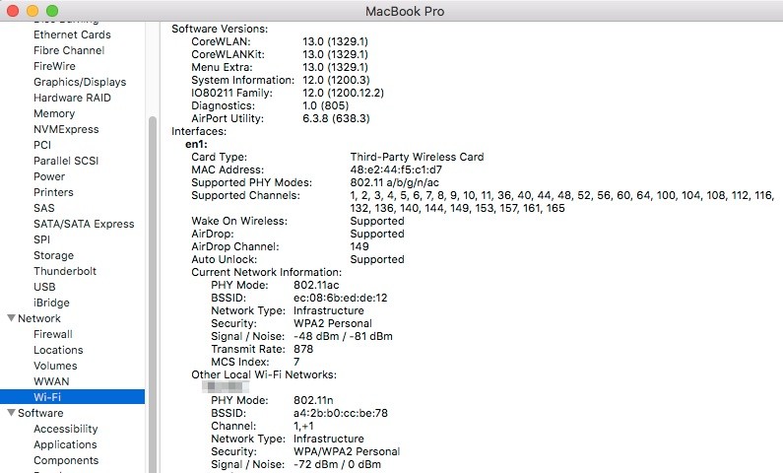Select Graphics/Displays in sidebar
The height and width of the screenshot is (473, 783).
[80, 82]
